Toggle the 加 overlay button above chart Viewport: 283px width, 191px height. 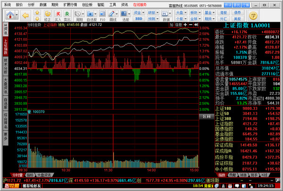tap(171, 25)
